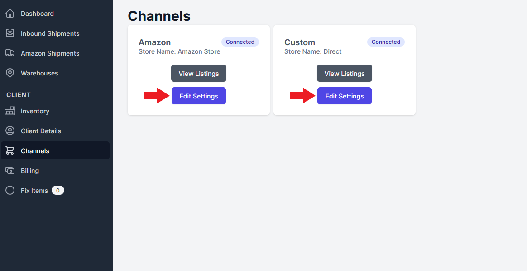527x271 pixels.
Task: Open Fix Items in the sidebar
Action: pyautogui.click(x=55, y=190)
